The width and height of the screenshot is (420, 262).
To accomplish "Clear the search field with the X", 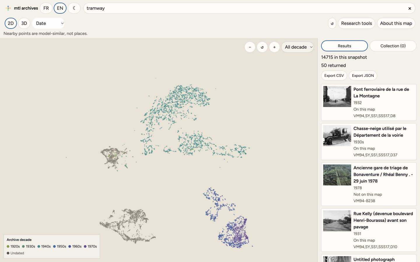I will [409, 8].
